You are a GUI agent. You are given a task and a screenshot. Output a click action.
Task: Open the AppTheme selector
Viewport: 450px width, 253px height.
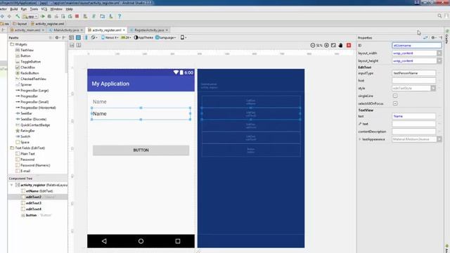(143, 37)
